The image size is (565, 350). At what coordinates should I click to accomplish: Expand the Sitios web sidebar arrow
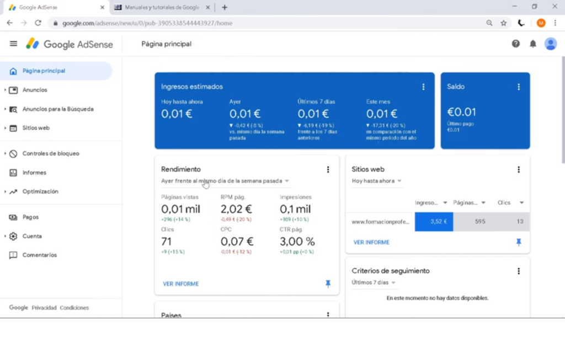click(5, 128)
